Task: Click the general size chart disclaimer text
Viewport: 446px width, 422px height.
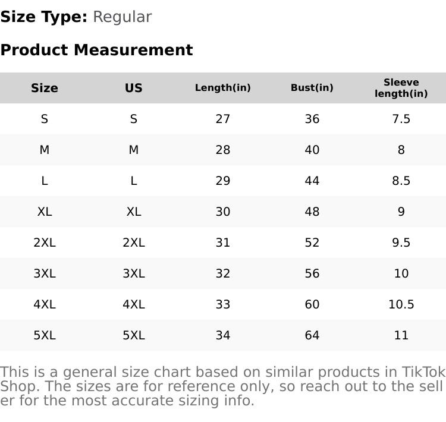Action: click(223, 386)
